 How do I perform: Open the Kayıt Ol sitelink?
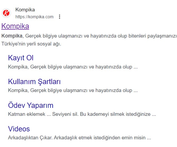tap(21, 58)
